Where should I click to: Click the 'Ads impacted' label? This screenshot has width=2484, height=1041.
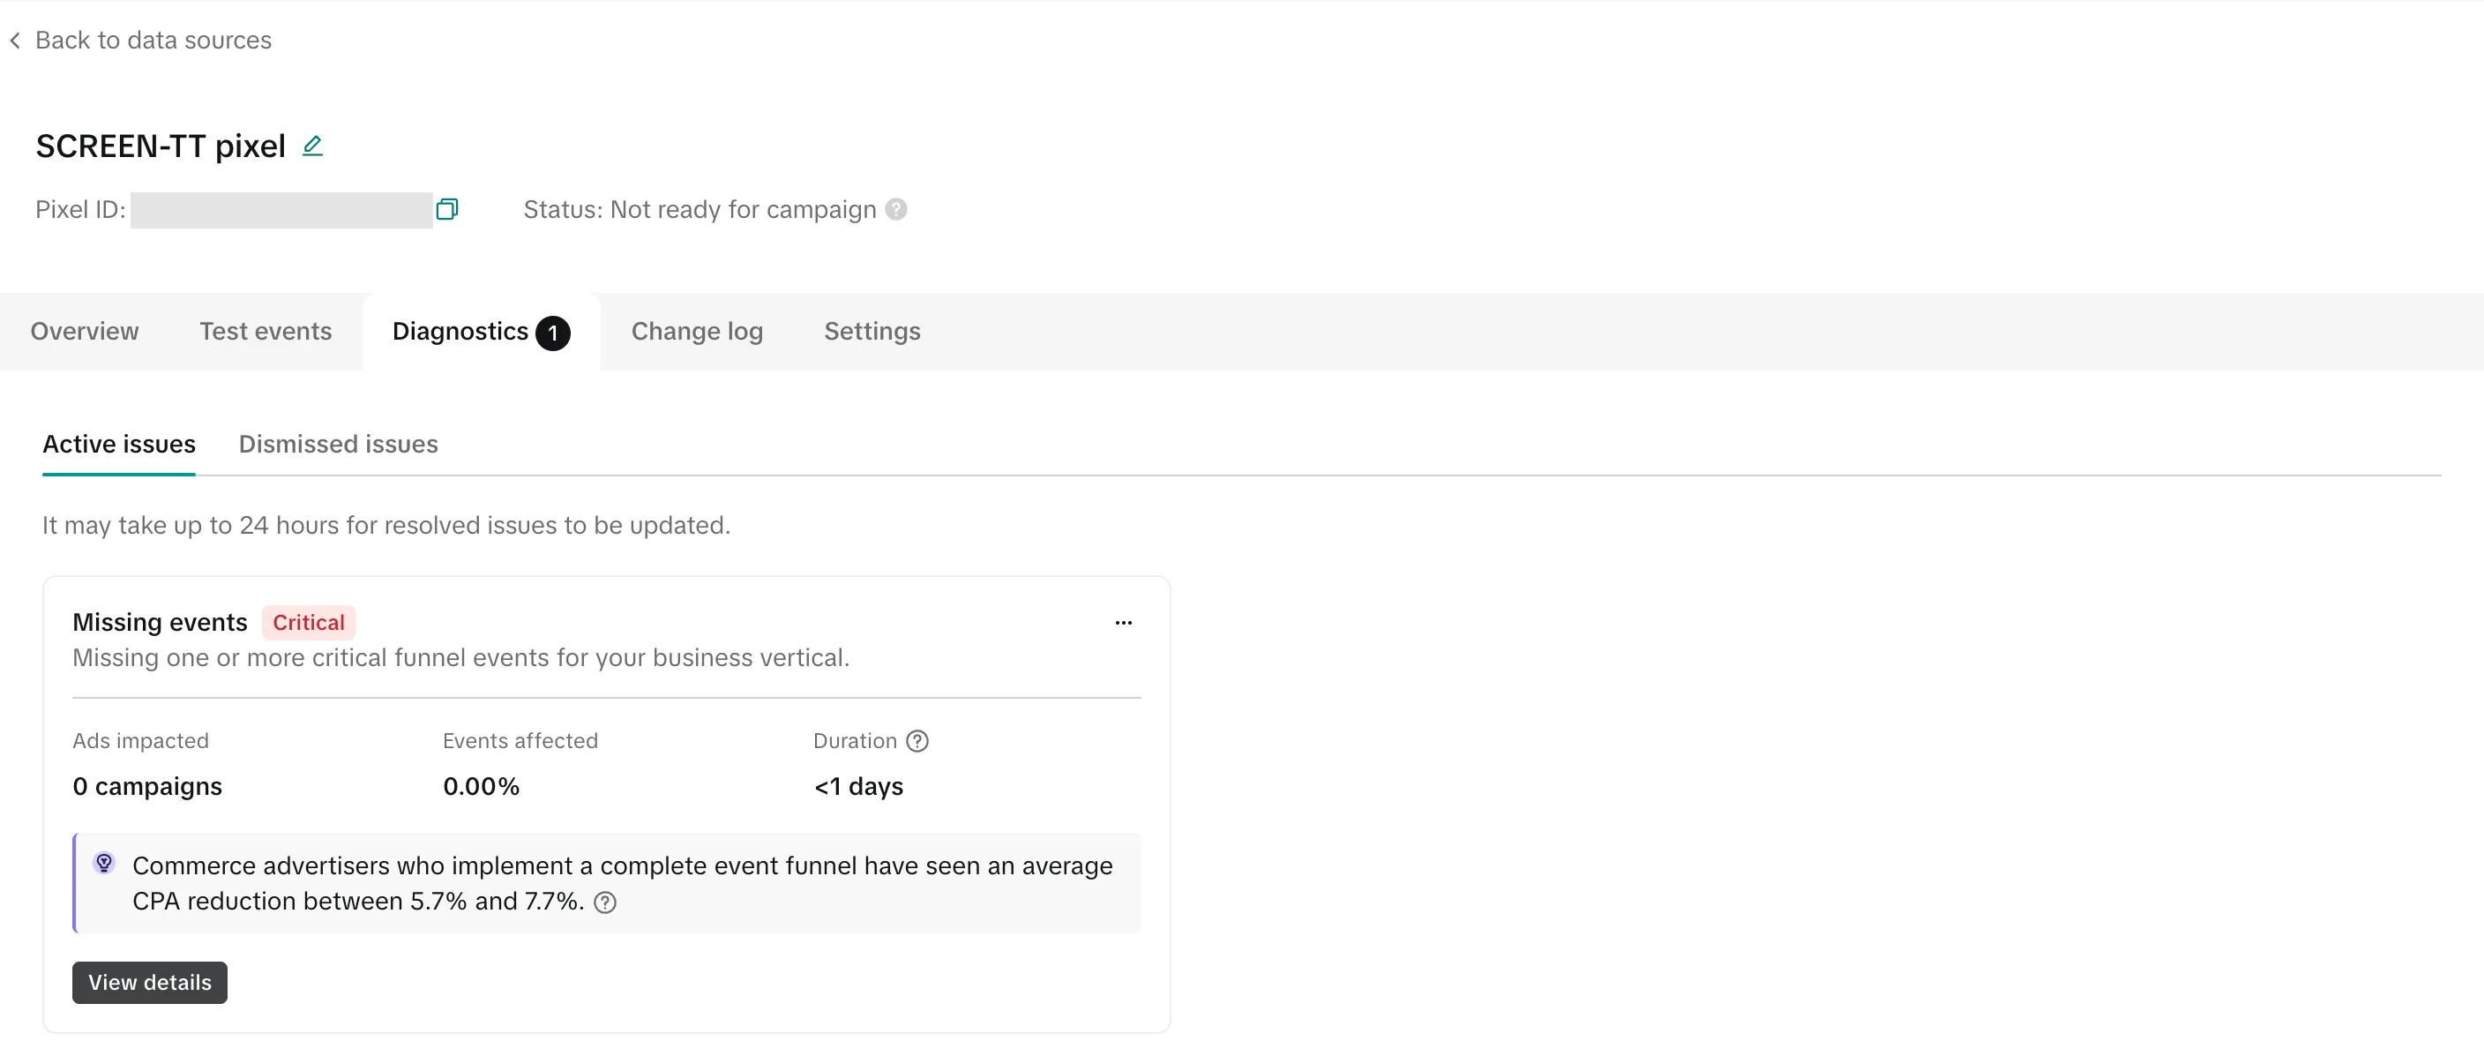point(141,741)
